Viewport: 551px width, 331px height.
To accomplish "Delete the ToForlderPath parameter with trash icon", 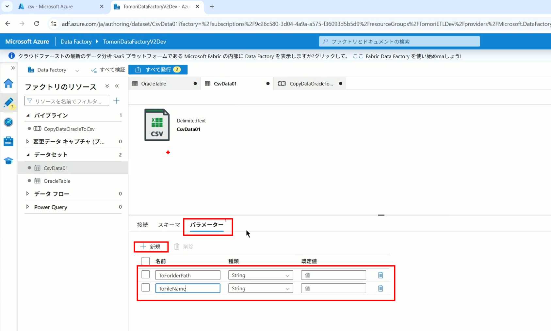I will tap(381, 275).
